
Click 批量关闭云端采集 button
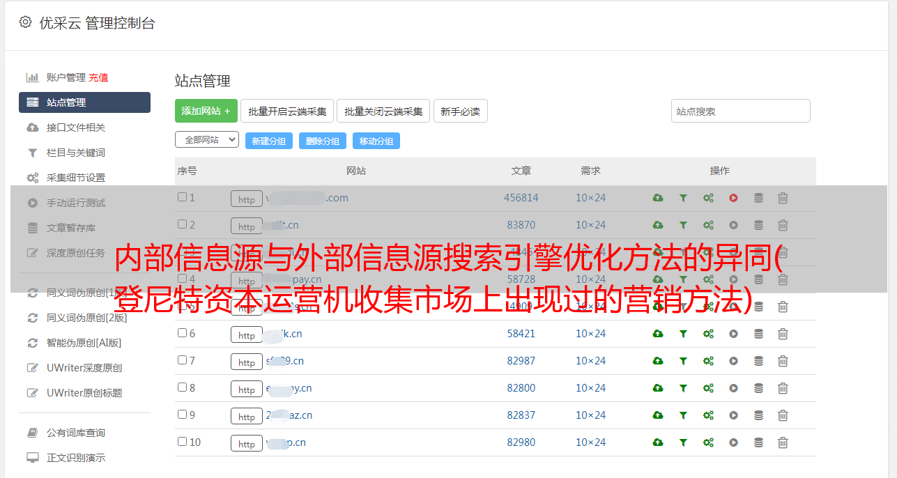pos(383,111)
